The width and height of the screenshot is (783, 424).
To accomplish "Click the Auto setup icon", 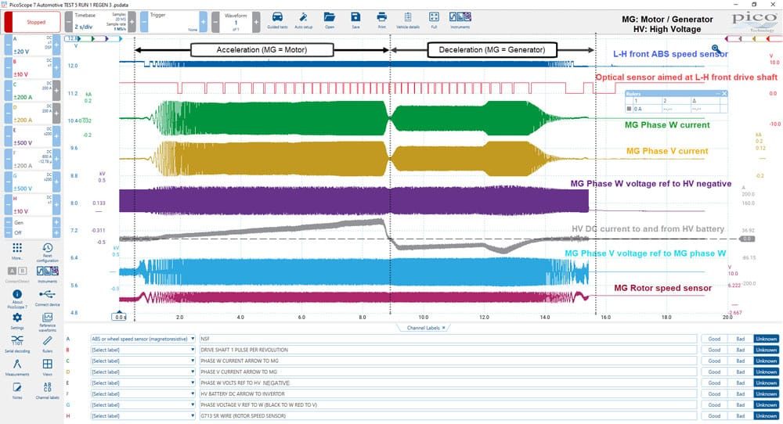I will (304, 20).
